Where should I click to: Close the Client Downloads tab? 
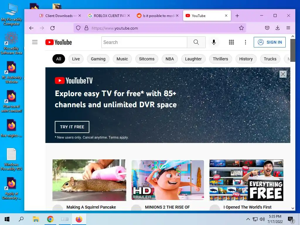(x=80, y=16)
